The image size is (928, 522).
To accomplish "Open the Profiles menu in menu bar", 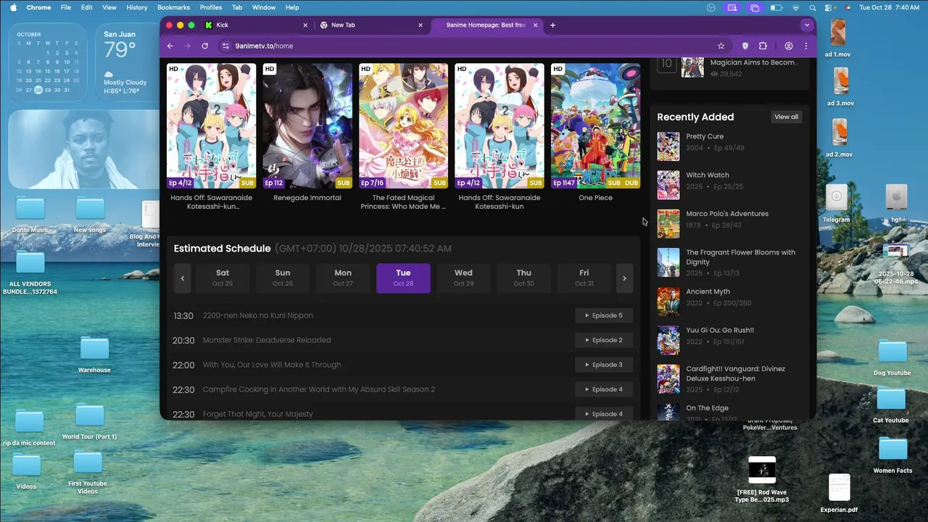I will (211, 7).
